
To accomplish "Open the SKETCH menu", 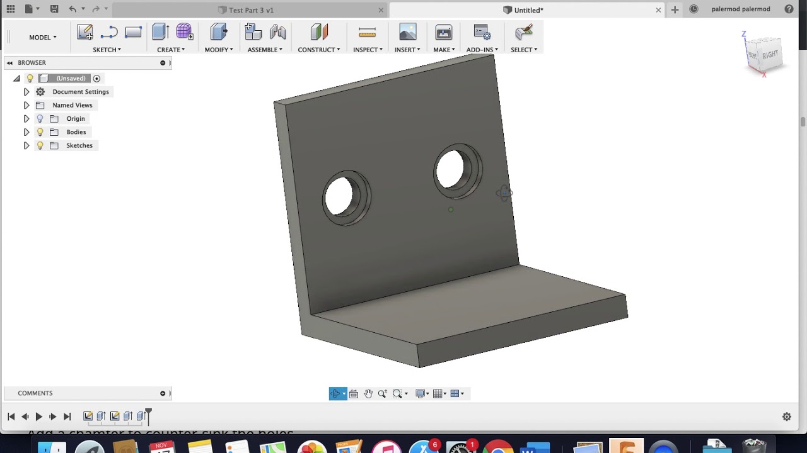I will [107, 50].
